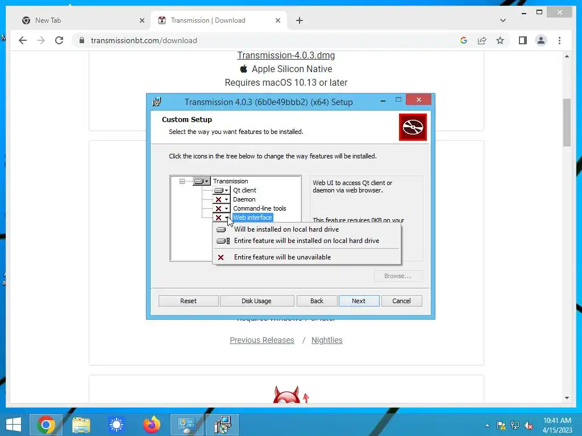Click the Google icon in address bar
582x436 pixels.
coord(464,40)
